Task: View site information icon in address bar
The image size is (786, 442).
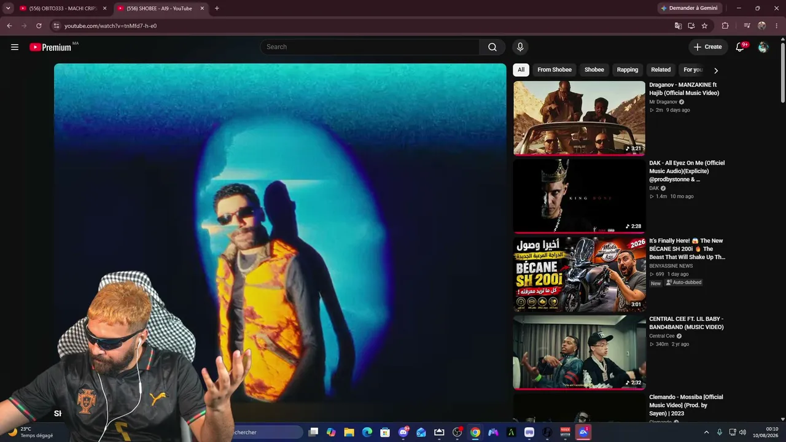Action: [56, 26]
